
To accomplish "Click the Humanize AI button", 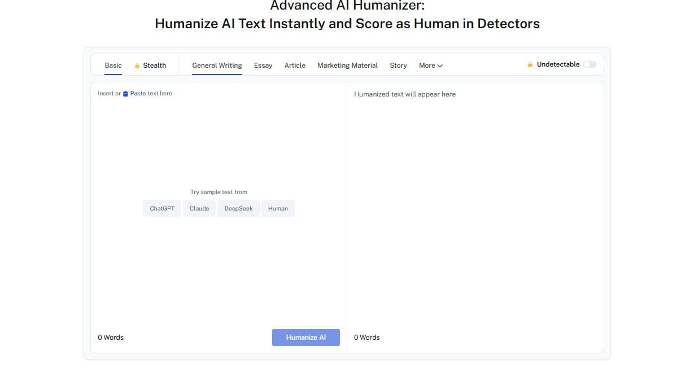I will coord(305,337).
